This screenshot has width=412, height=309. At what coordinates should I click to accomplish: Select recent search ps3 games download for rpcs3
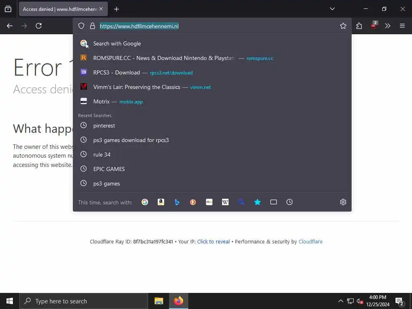click(x=212, y=140)
